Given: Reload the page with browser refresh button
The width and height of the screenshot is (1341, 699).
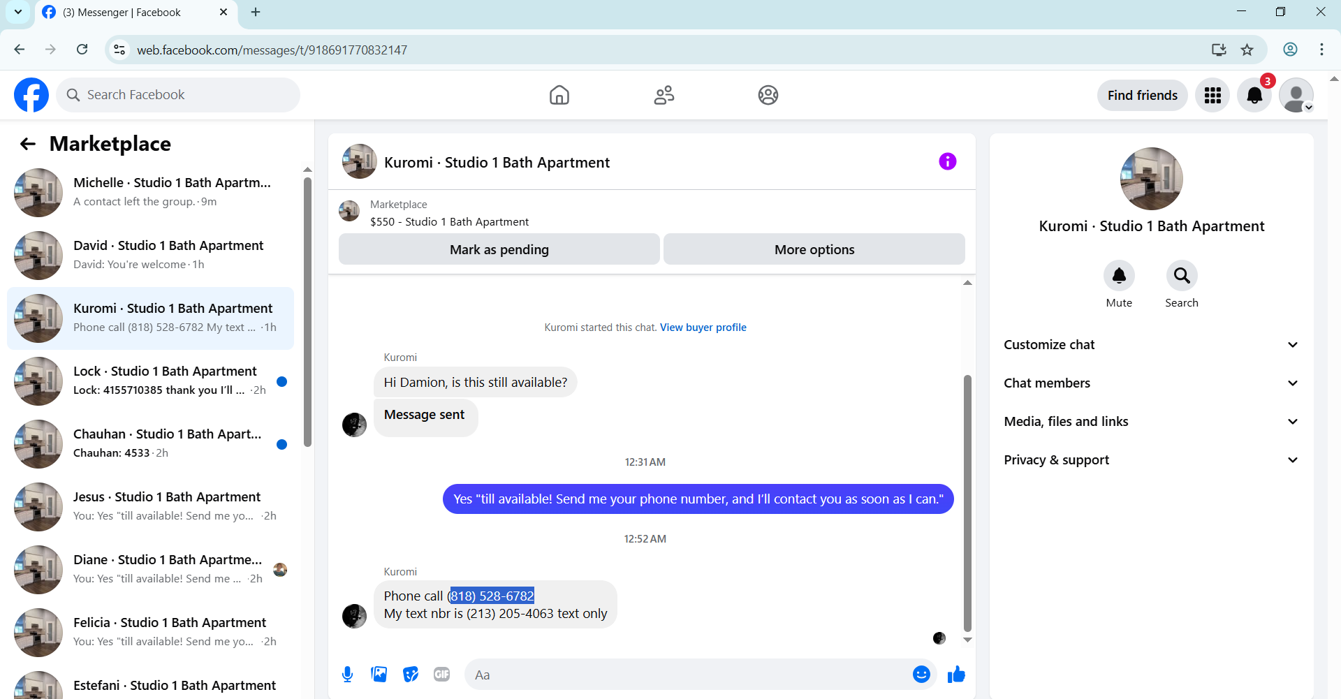Looking at the screenshot, I should (x=82, y=50).
